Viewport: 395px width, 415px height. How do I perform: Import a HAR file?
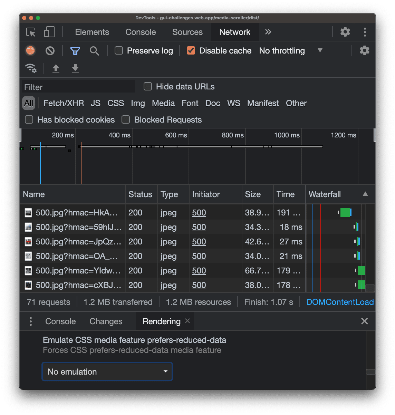click(x=56, y=68)
